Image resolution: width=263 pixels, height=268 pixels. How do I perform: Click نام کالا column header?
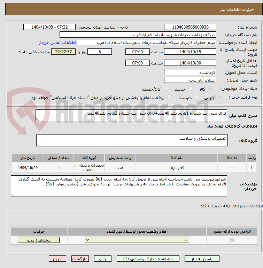pos(177,158)
